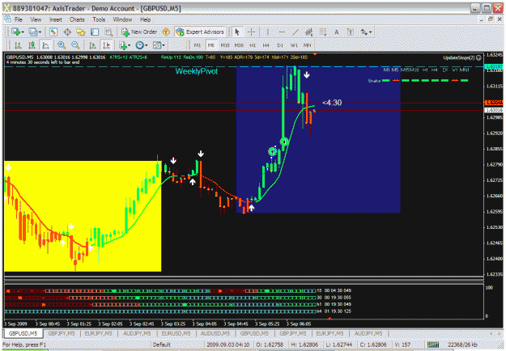Switch timeframe to M1
This screenshot has width=506, height=351.
point(198,45)
